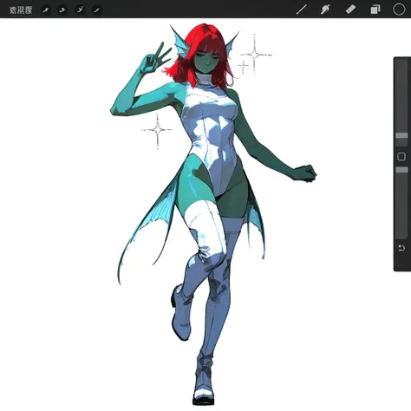Screen dimensions: 411x411
Task: Activate the Transform arrow tool
Action: [96, 10]
